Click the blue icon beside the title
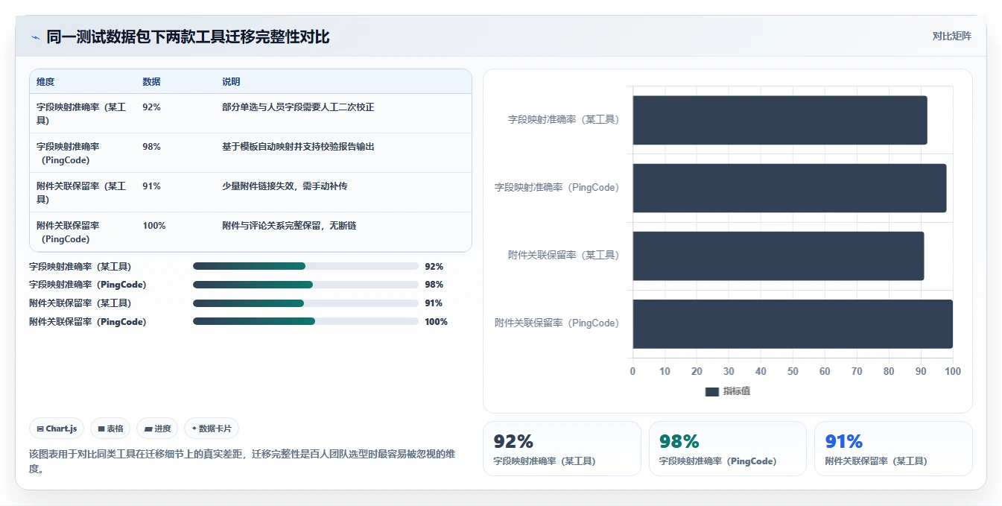Viewport: 1002px width, 506px height. (x=35, y=37)
